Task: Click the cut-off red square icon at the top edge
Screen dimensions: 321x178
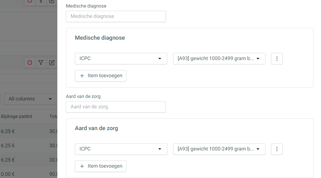Action: pos(30,2)
